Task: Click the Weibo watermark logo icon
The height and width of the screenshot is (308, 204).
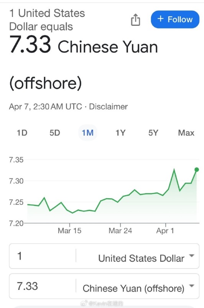Action: tap(84, 303)
